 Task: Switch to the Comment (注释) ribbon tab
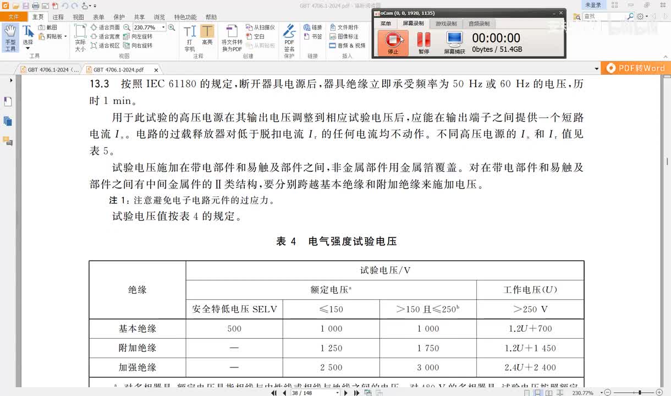coord(58,17)
